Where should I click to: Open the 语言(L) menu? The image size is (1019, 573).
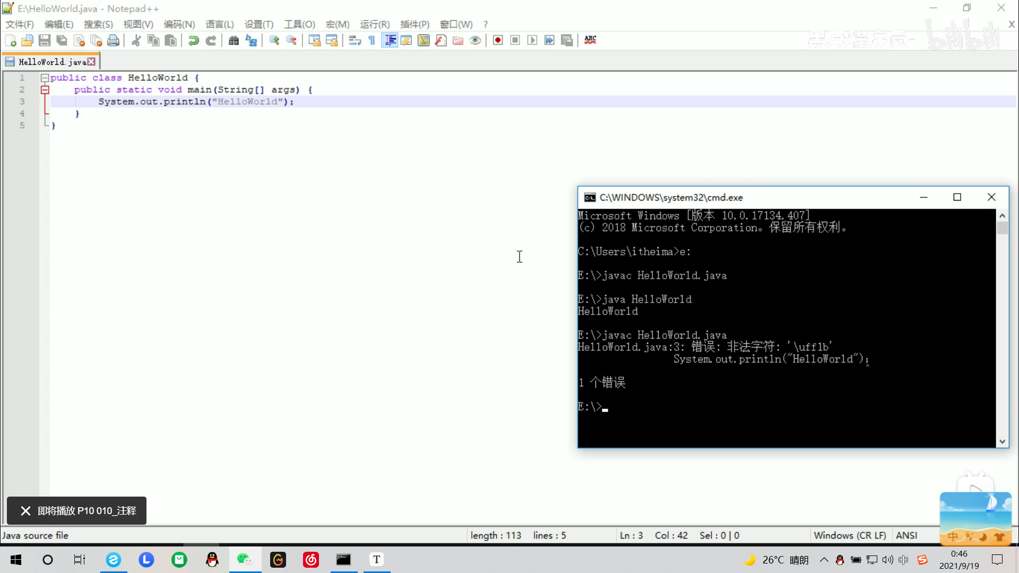click(x=220, y=24)
